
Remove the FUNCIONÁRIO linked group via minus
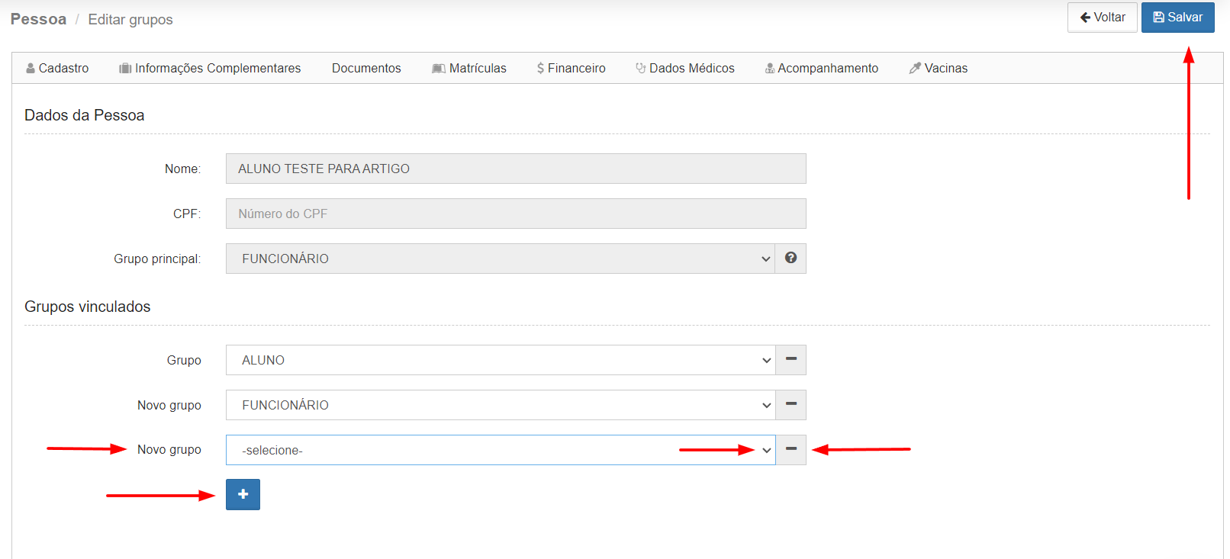790,405
